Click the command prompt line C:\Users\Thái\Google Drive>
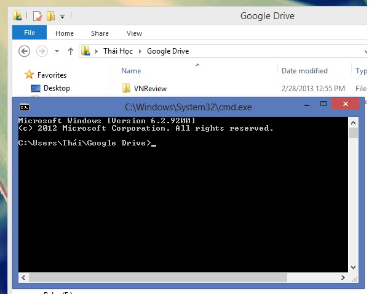369x294 pixels. coord(84,143)
